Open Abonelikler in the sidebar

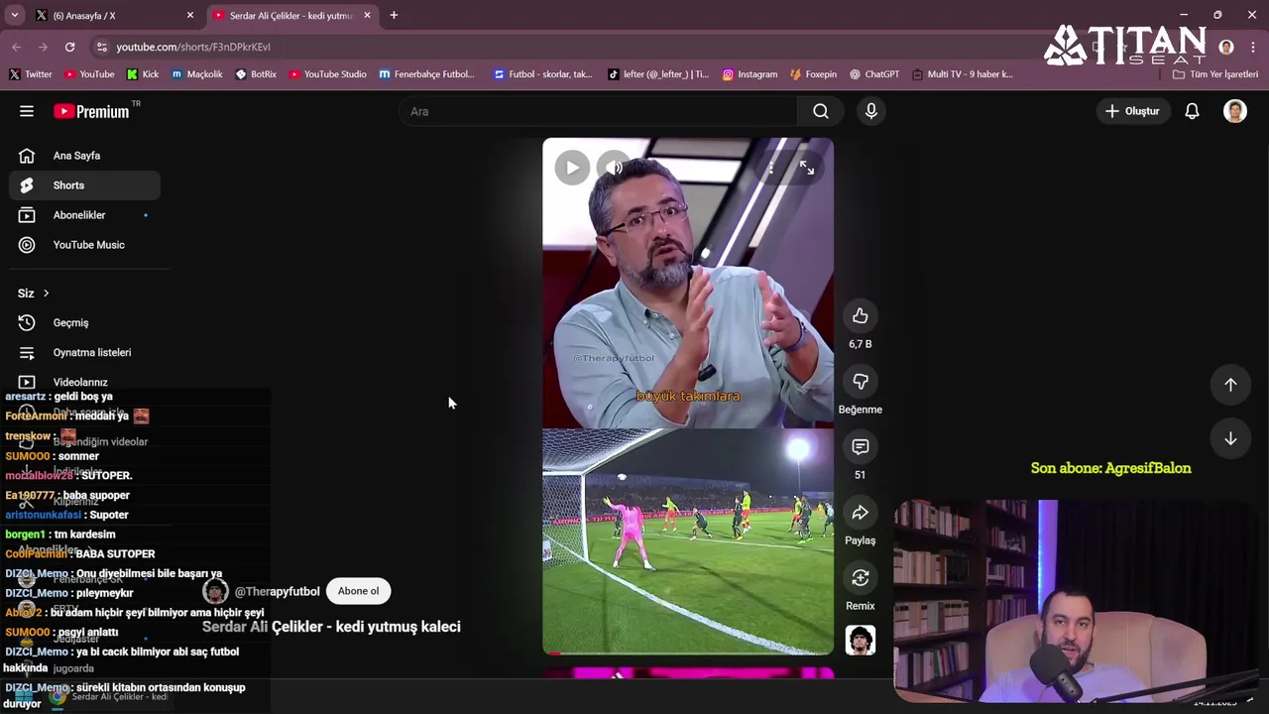84,215
